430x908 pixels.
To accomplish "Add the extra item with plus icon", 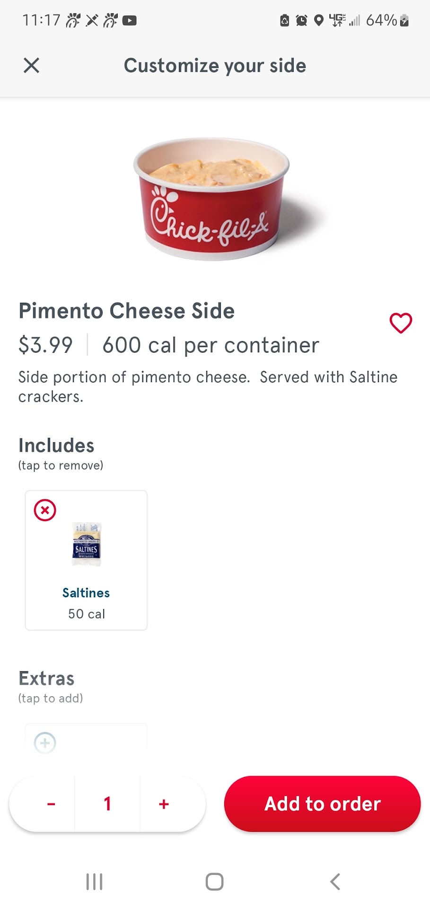I will 45,742.
